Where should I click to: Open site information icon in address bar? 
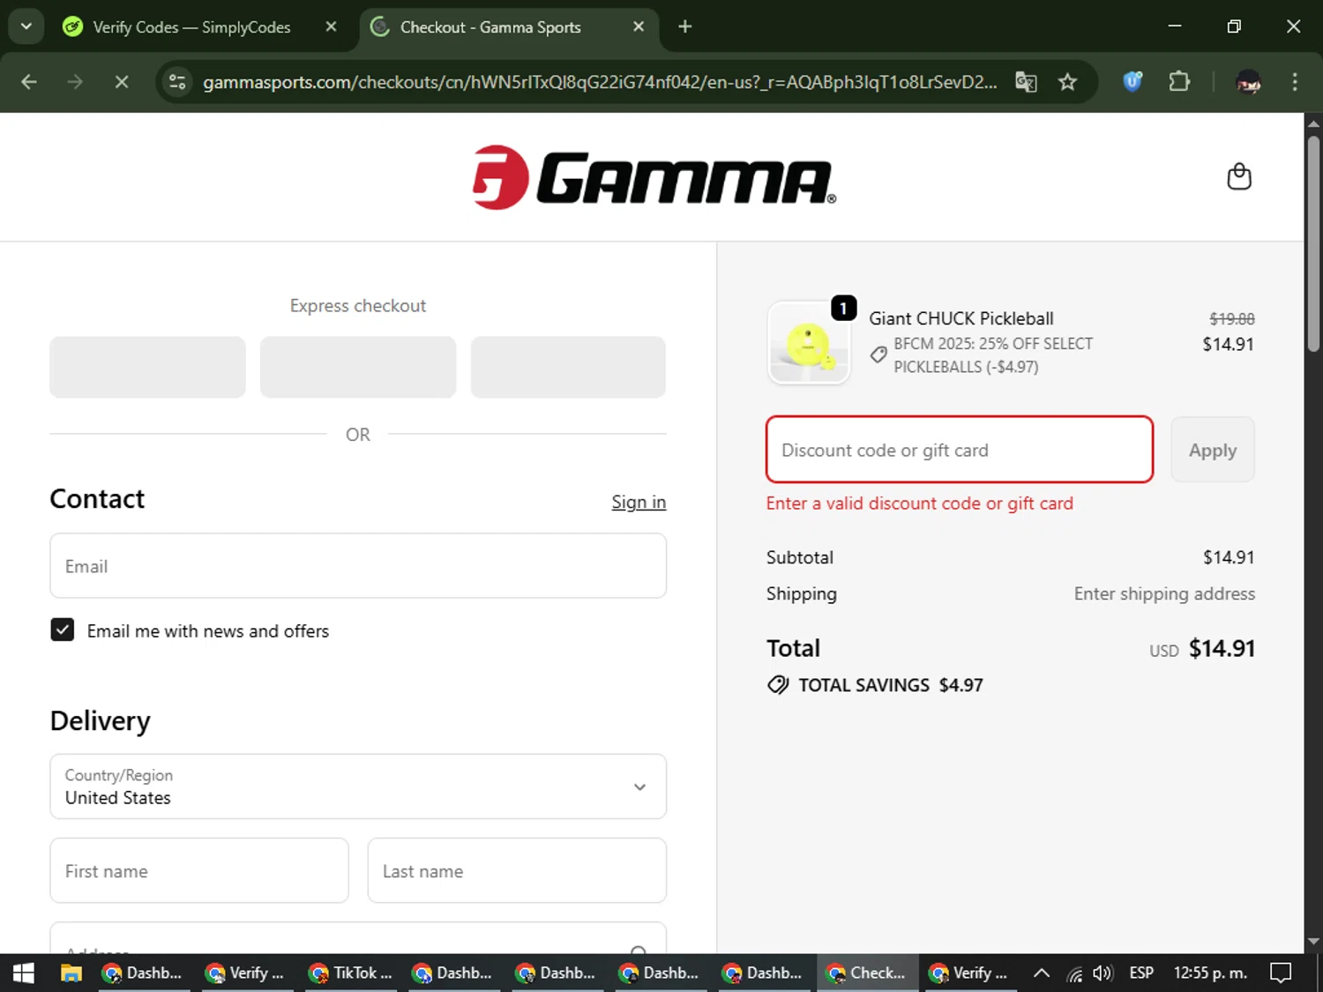point(177,82)
